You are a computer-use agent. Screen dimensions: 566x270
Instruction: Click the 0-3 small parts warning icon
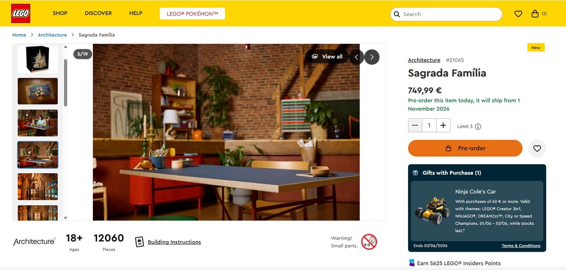(x=369, y=242)
